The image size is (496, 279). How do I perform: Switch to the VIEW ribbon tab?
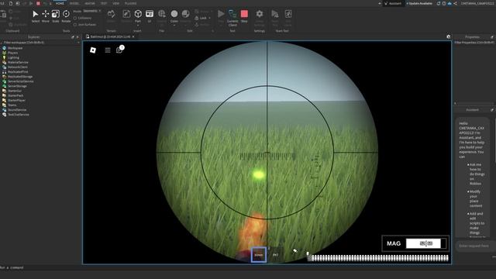116,3
